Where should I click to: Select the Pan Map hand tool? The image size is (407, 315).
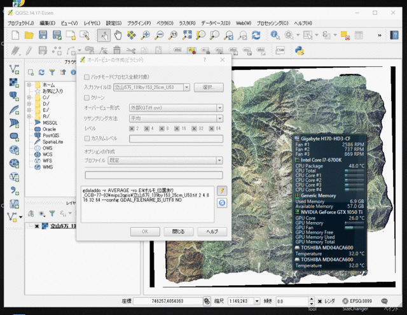click(x=118, y=35)
